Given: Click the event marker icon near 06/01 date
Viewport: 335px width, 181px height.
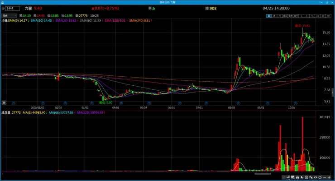Looking at the screenshot, I should coord(180,103).
